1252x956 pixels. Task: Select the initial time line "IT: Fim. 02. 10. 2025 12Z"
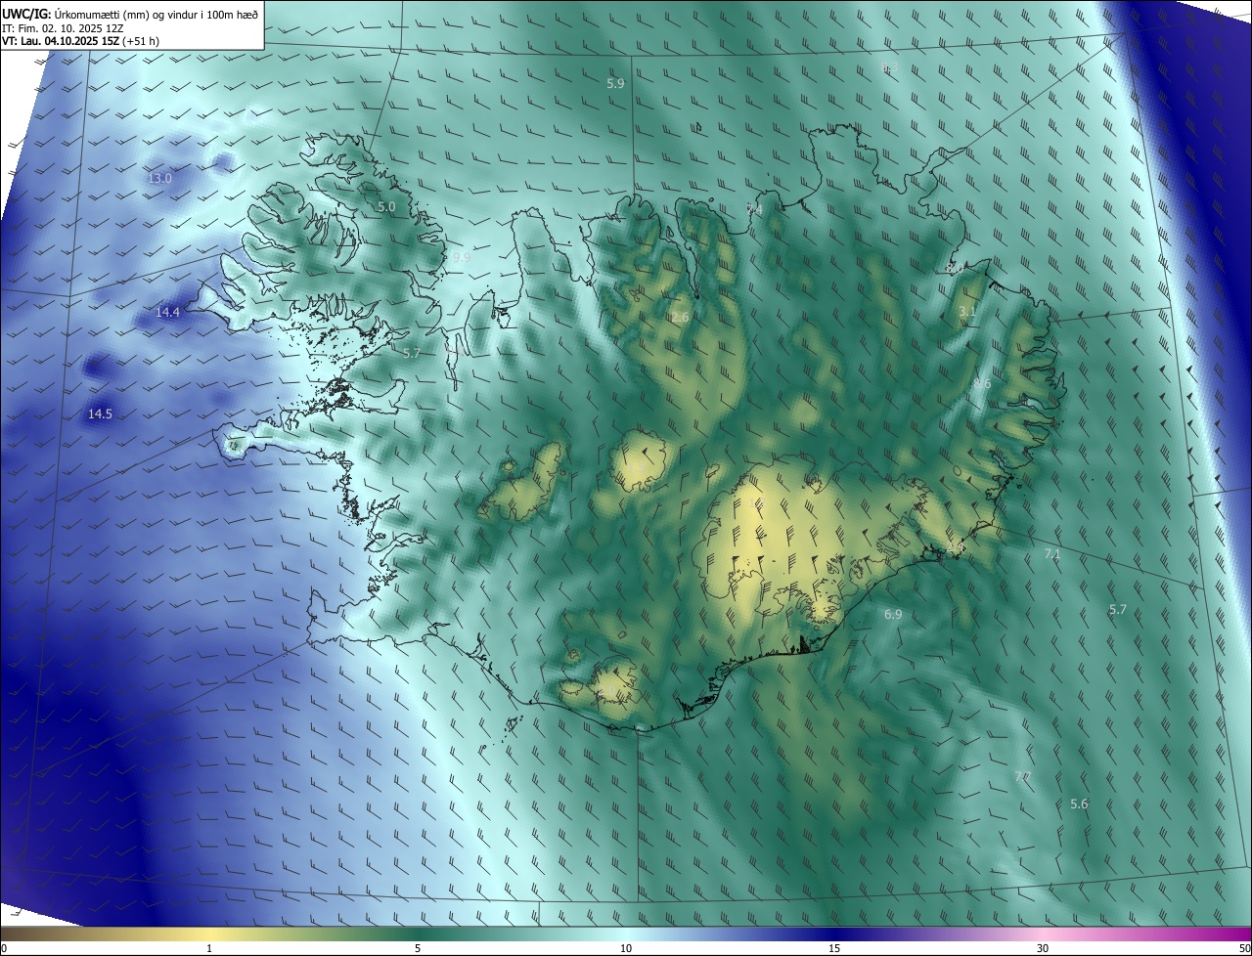(x=63, y=28)
